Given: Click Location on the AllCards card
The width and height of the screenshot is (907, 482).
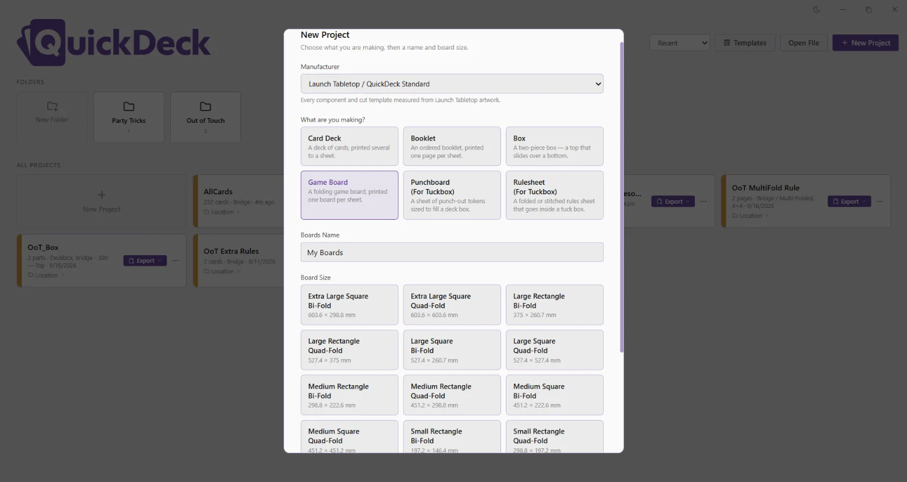Looking at the screenshot, I should [222, 212].
